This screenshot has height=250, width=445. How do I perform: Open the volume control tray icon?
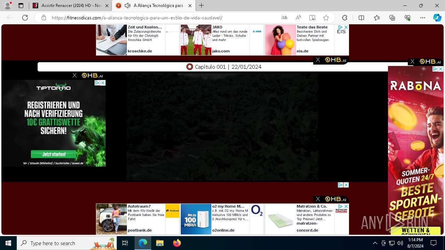click(x=400, y=243)
